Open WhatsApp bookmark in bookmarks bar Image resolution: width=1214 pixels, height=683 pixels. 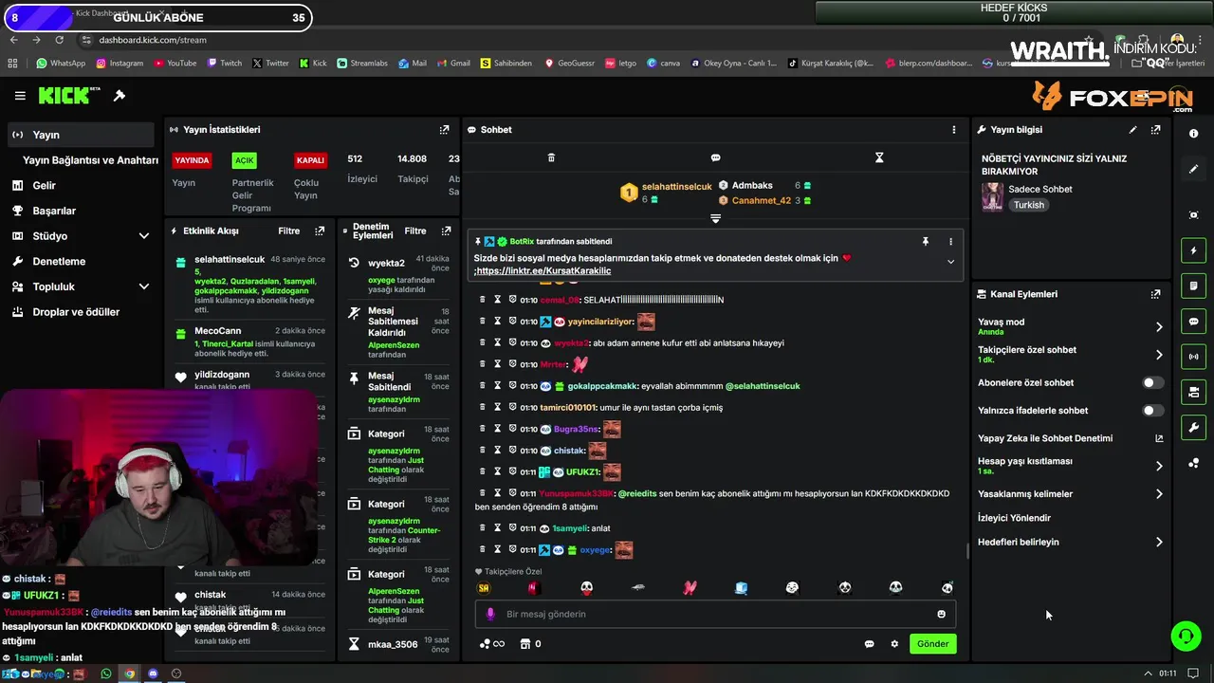pos(61,64)
